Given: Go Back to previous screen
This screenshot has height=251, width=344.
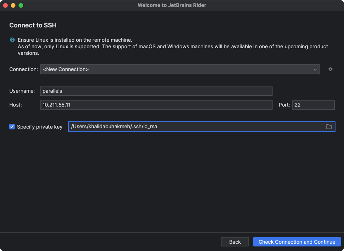Looking at the screenshot, I should point(235,242).
